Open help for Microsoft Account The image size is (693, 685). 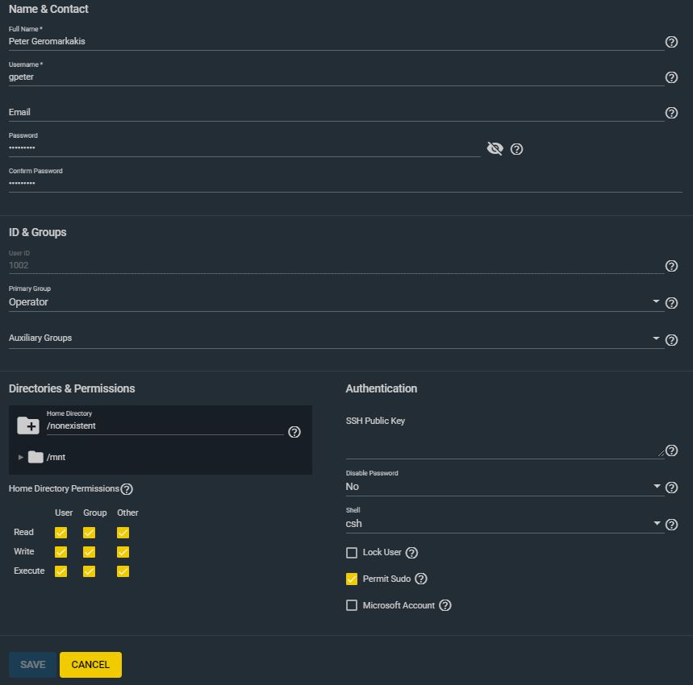[x=445, y=605]
